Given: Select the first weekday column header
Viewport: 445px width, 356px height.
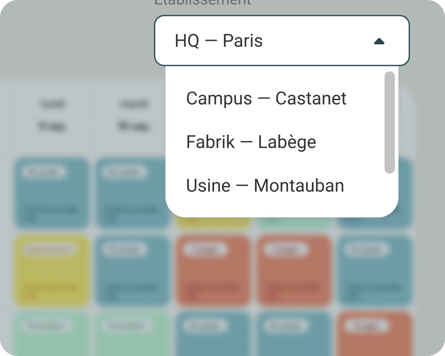Looking at the screenshot, I should (53, 116).
